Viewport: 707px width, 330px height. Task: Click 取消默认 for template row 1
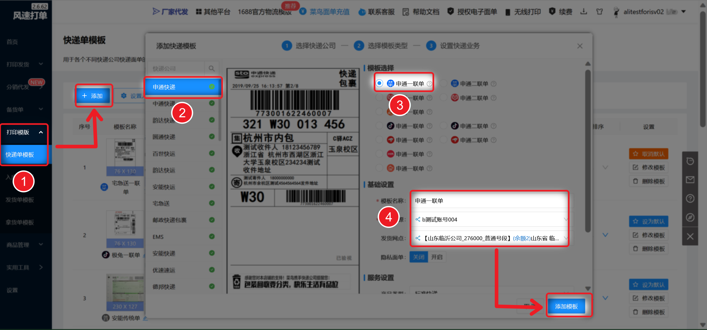tap(648, 154)
